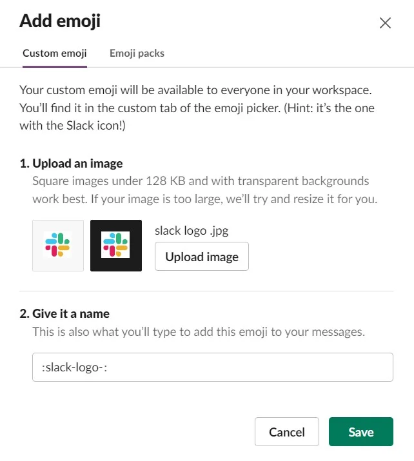The height and width of the screenshot is (461, 414).
Task: Focus the emoji name input field
Action: pos(213,368)
